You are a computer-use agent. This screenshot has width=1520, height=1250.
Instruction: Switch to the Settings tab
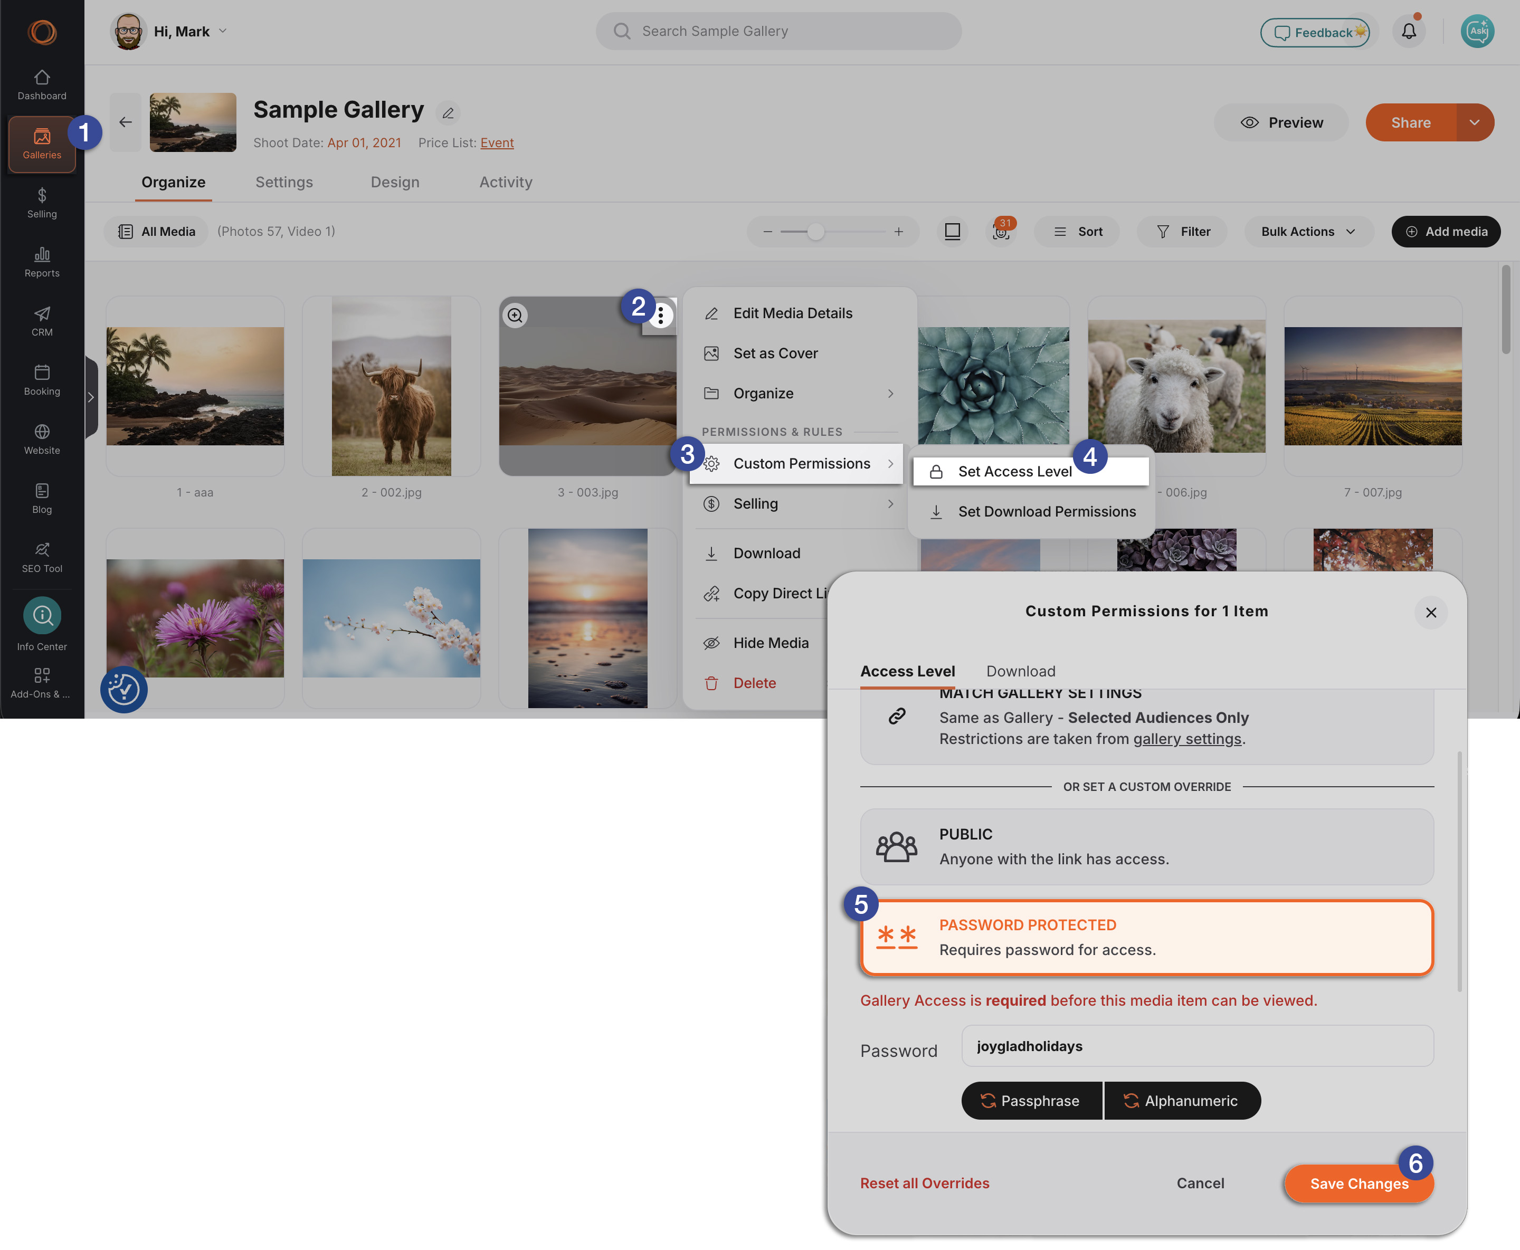(x=284, y=182)
